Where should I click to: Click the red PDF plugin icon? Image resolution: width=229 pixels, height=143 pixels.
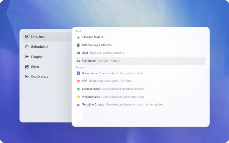pos(78,81)
